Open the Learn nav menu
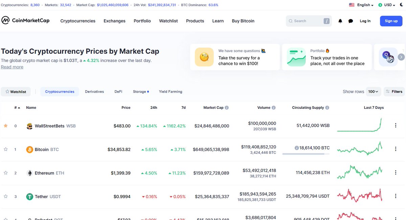This screenshot has height=220, width=406. coord(218,21)
